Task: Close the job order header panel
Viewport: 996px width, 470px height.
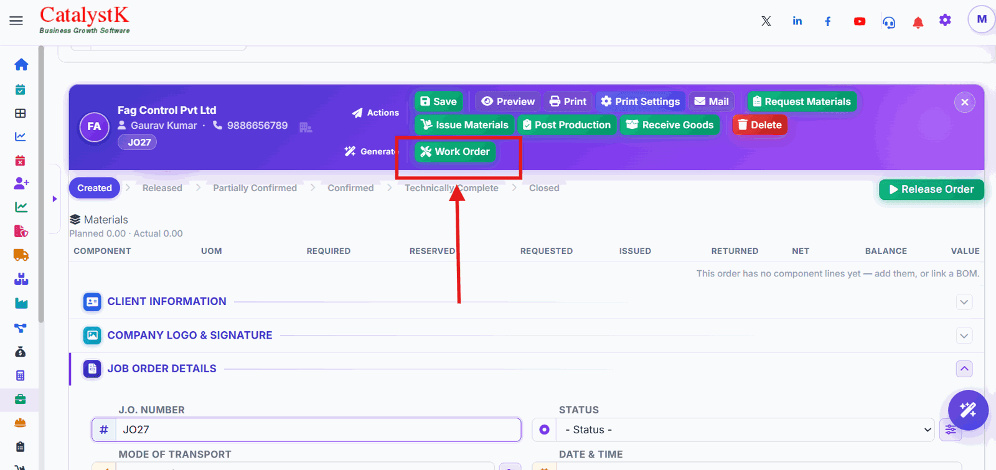Action: [x=965, y=102]
